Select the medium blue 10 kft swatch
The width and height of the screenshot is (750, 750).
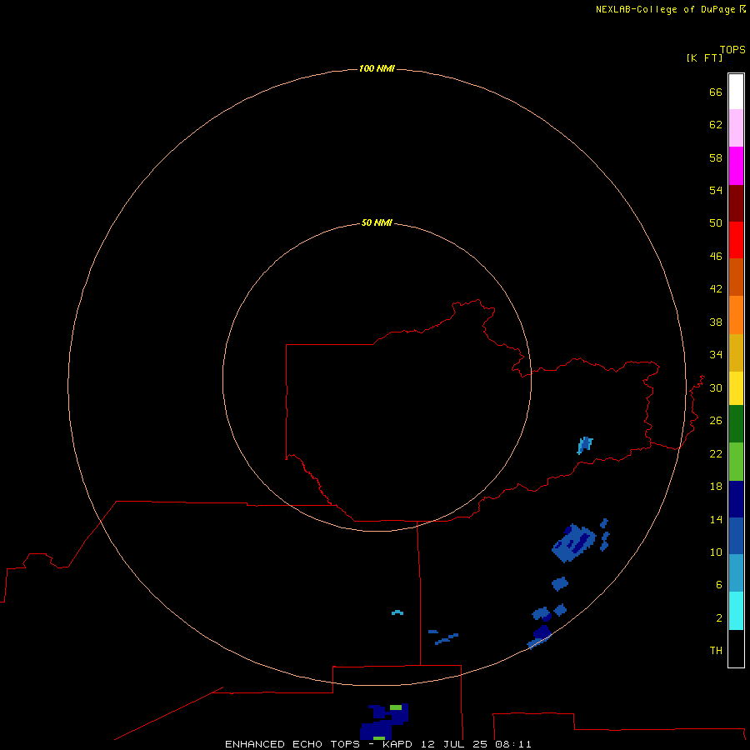(x=736, y=536)
